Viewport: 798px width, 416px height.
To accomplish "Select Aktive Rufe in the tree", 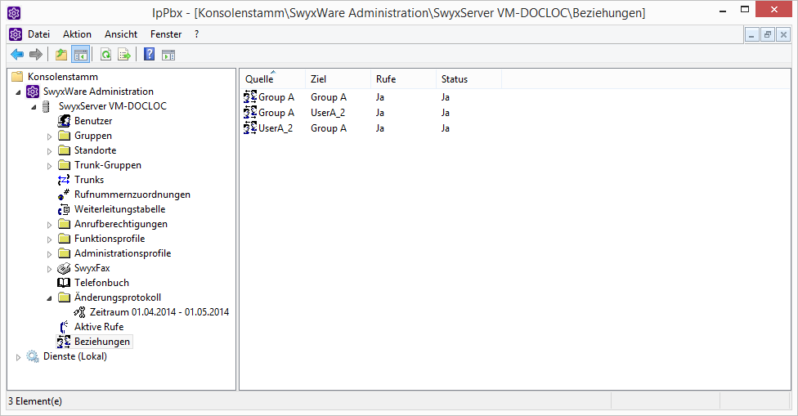I will click(99, 327).
